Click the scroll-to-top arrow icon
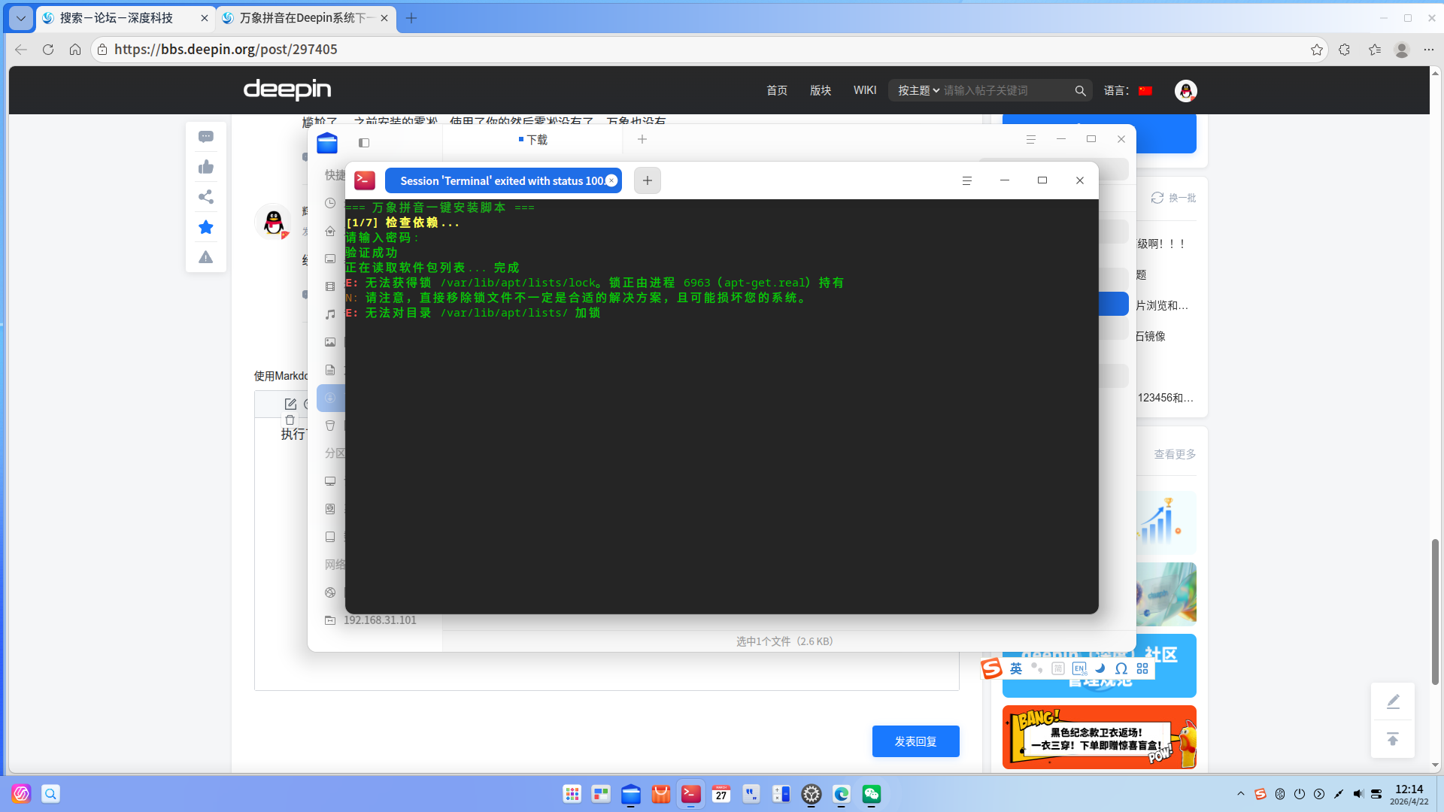 click(1393, 739)
